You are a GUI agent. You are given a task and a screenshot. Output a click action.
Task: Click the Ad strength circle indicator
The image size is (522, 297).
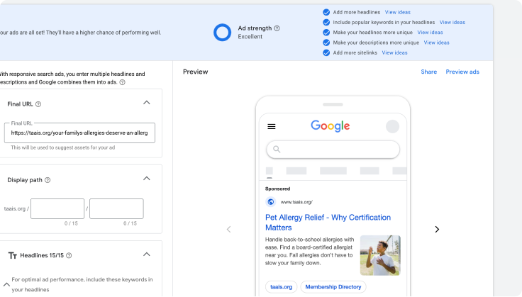click(x=222, y=33)
